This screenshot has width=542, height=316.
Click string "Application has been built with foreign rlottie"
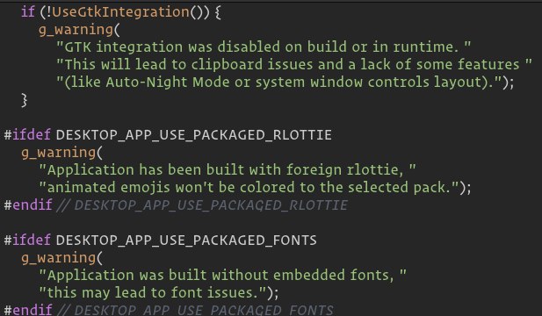pyautogui.click(x=228, y=170)
